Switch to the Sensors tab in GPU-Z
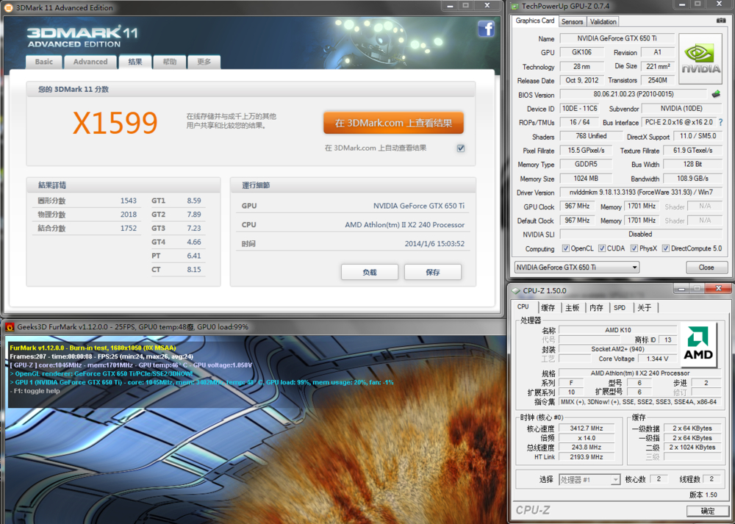The image size is (735, 524). tap(573, 21)
